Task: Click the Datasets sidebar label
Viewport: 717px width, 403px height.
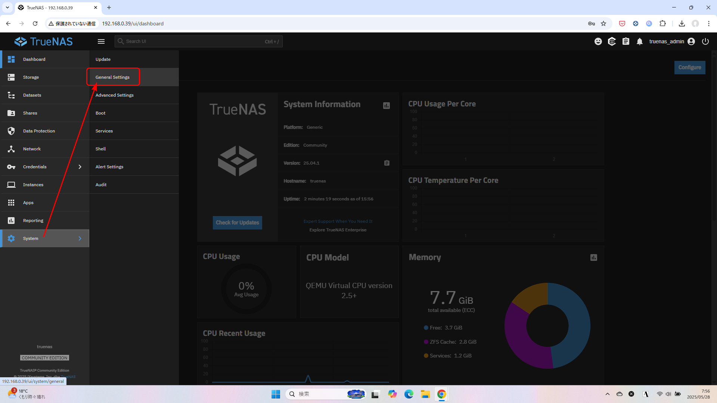Action: [32, 95]
